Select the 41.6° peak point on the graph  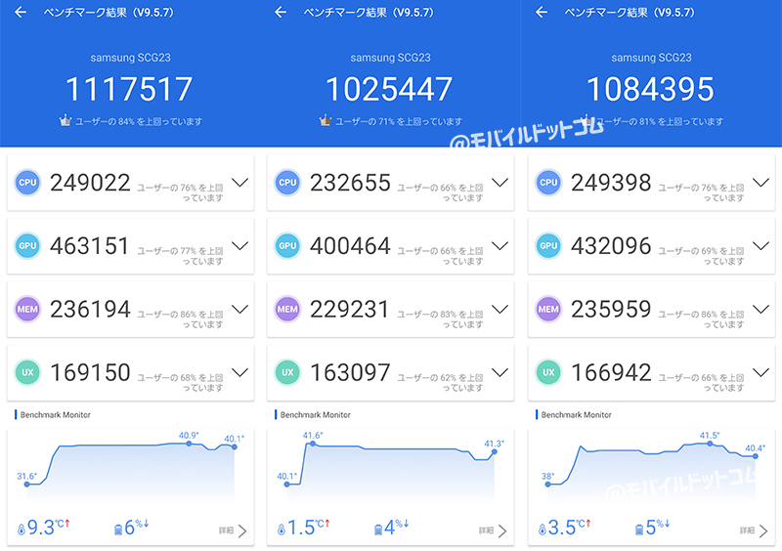(x=312, y=443)
